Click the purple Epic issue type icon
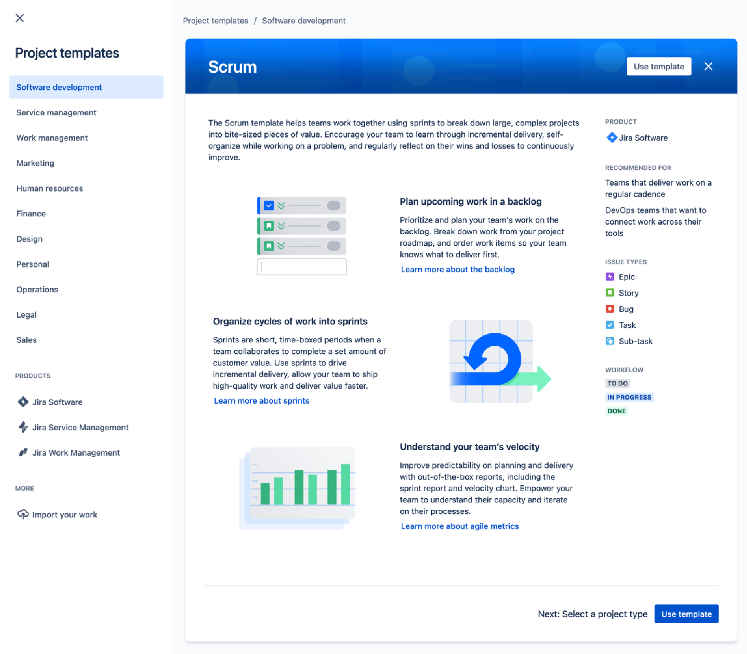Image resolution: width=747 pixels, height=654 pixels. 610,277
